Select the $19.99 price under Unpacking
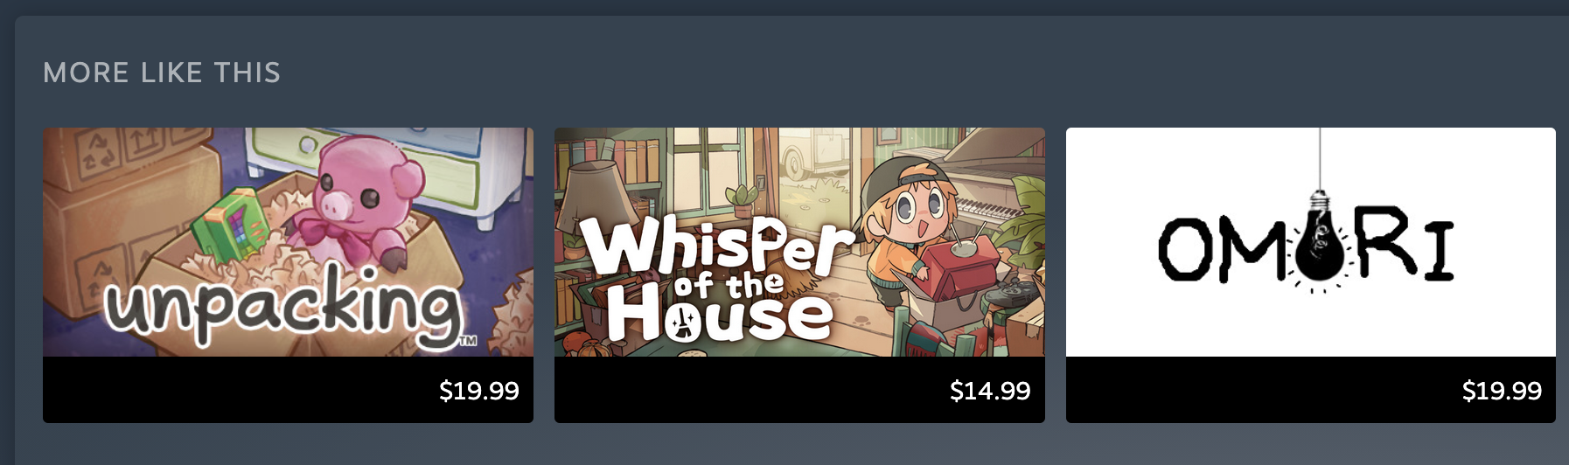The width and height of the screenshot is (1569, 465). coord(478,390)
